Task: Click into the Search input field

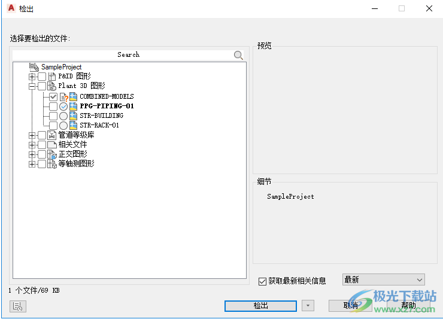Action: [128, 55]
